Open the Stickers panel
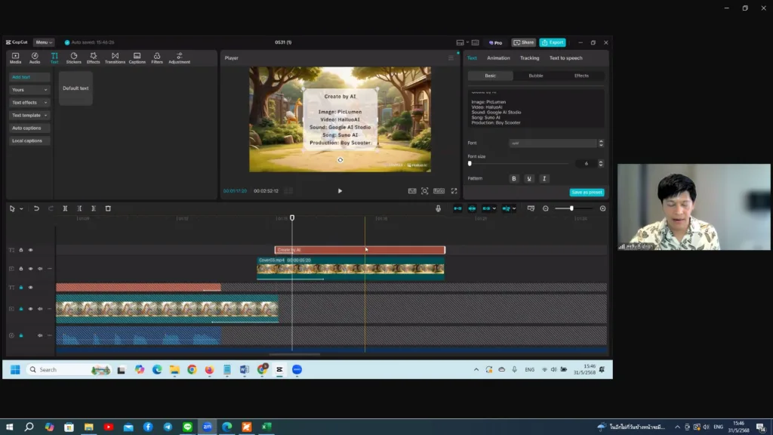The height and width of the screenshot is (435, 773). click(x=73, y=57)
